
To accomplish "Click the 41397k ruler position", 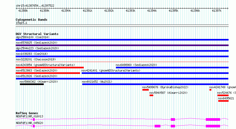I will tap(217, 11).
